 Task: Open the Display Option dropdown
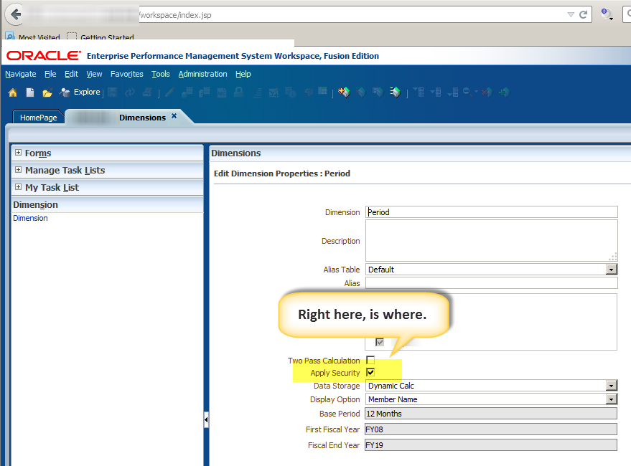612,399
